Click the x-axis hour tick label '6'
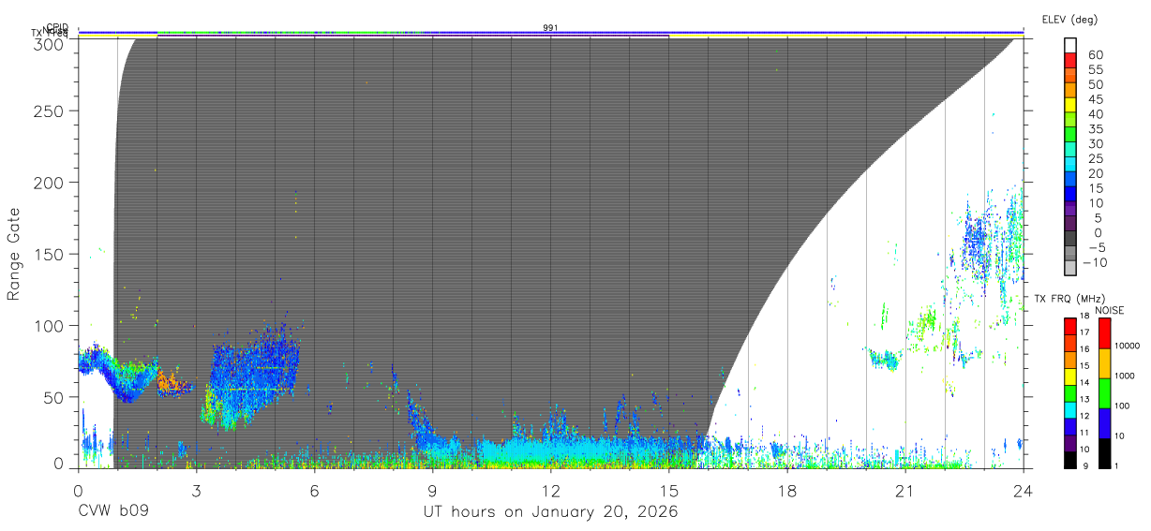This screenshot has height=531, width=1151. coord(315,490)
